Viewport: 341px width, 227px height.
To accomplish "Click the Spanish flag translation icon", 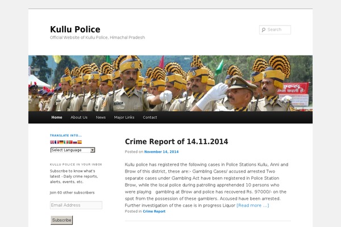I will pos(80,142).
